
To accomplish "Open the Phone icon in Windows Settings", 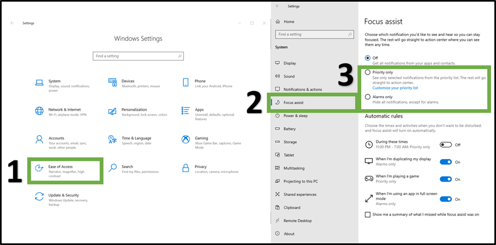I will [186, 82].
